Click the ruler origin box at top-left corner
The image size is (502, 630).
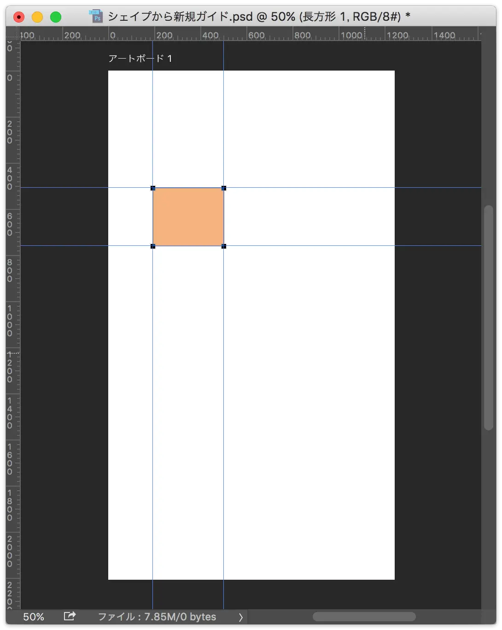point(13,34)
